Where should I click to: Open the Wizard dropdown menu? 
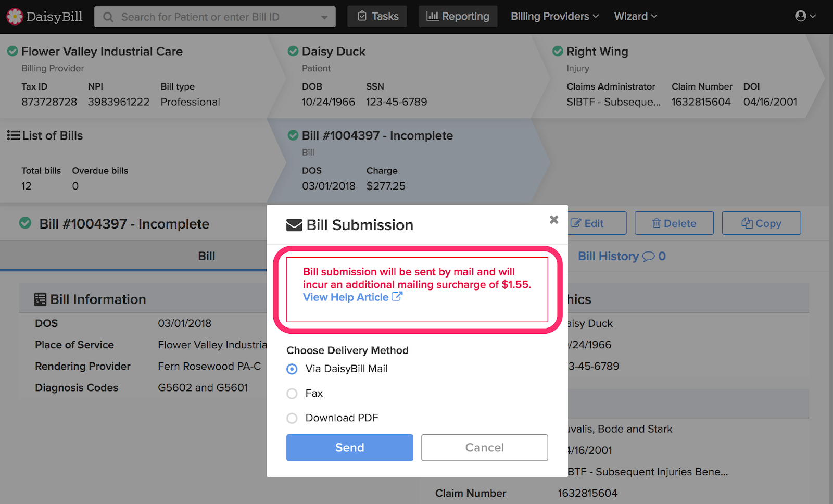pos(635,16)
